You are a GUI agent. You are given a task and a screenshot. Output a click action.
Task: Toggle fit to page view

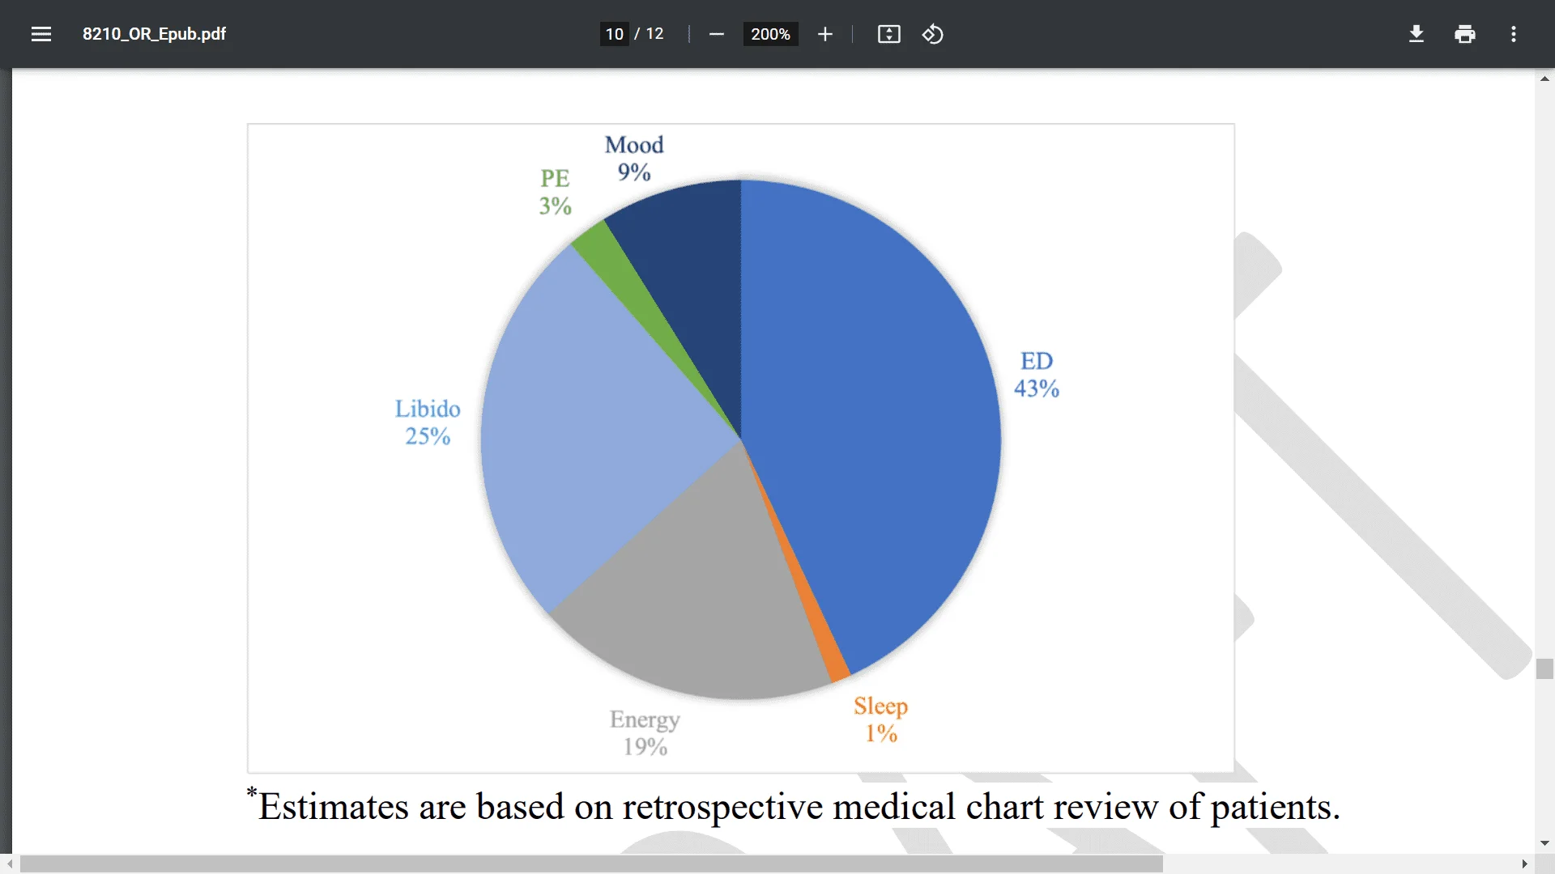pyautogui.click(x=889, y=34)
